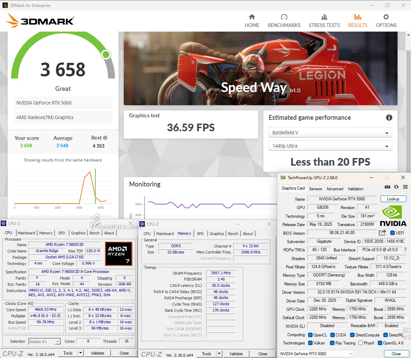The width and height of the screenshot is (411, 358).
Task: Enable the PhysX checkbox
Action: pyautogui.click(x=361, y=343)
